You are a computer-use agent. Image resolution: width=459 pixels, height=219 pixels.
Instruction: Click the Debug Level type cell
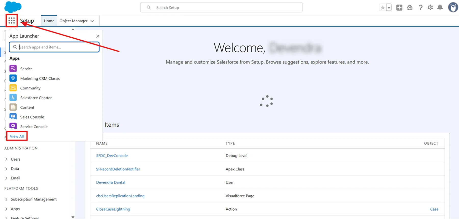tap(236, 155)
